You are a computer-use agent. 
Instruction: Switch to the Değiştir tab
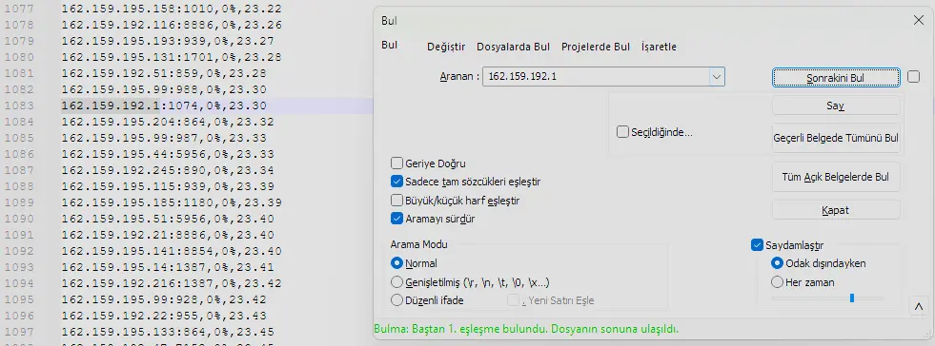tap(446, 47)
